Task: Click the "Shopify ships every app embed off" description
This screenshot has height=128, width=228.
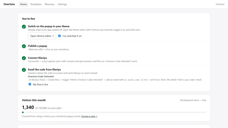Action: point(84,30)
